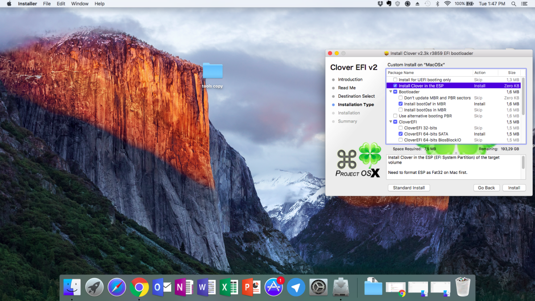535x301 pixels.
Task: Click the Standard Install button
Action: coord(408,188)
